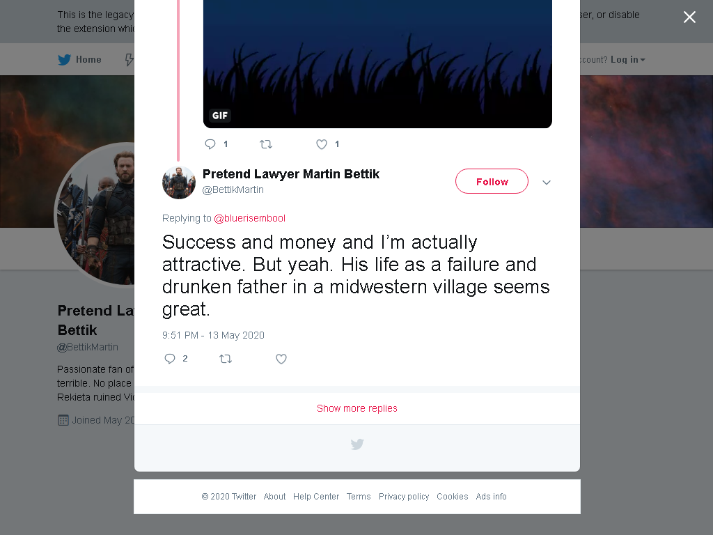Open the @bluerisembool mention link
The width and height of the screenshot is (713, 535).
coord(250,218)
